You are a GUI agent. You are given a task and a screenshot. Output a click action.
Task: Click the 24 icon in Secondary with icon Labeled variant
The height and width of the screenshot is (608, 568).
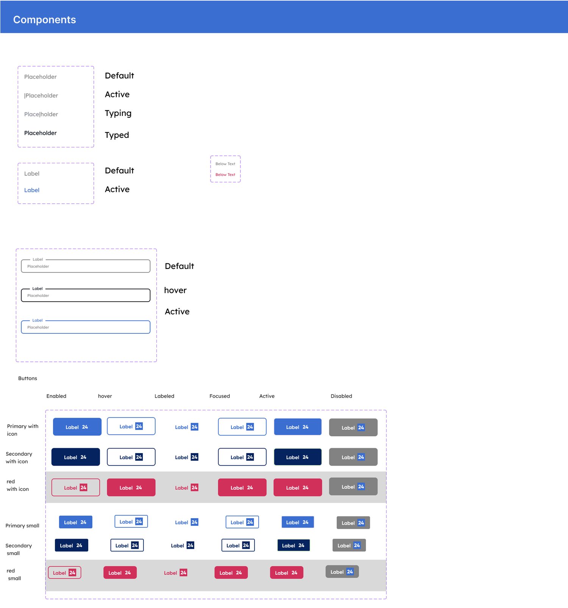coord(194,457)
